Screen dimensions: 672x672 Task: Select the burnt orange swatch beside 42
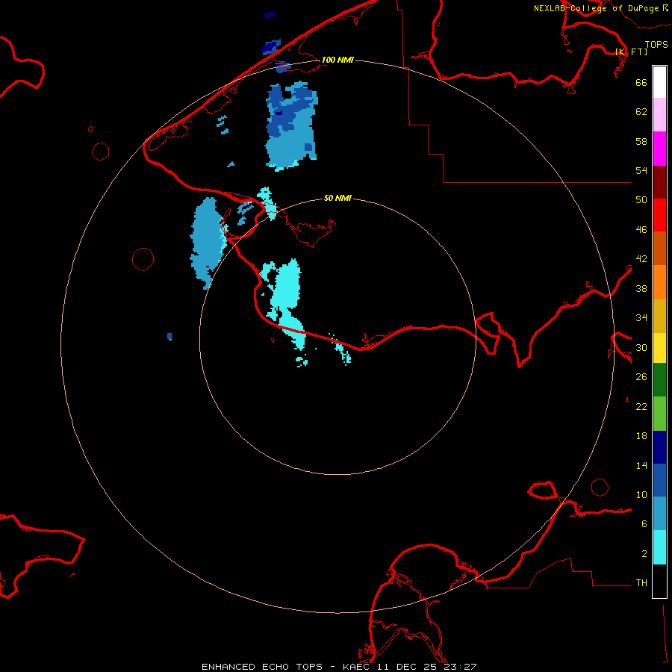point(659,249)
